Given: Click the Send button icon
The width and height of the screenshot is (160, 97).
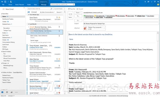Looking at the screenshot, I should (x=70, y=14).
